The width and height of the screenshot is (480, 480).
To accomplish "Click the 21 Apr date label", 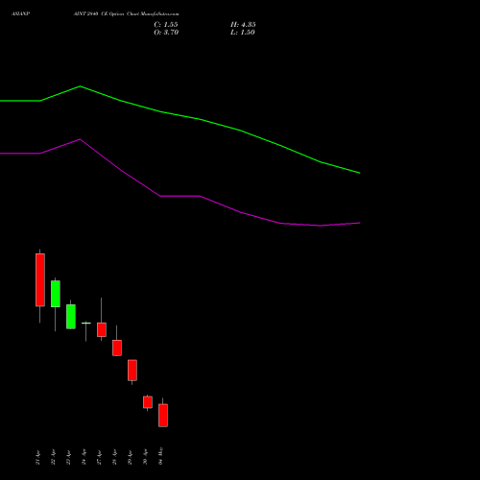I will [x=37, y=457].
